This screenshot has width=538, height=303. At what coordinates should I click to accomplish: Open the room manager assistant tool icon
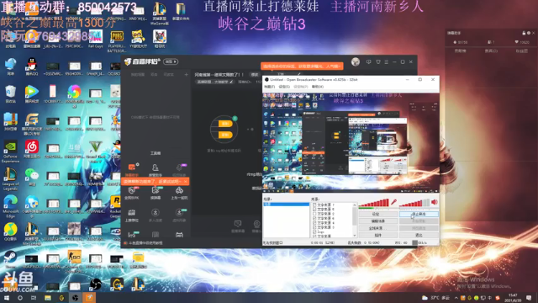pyautogui.click(x=155, y=167)
